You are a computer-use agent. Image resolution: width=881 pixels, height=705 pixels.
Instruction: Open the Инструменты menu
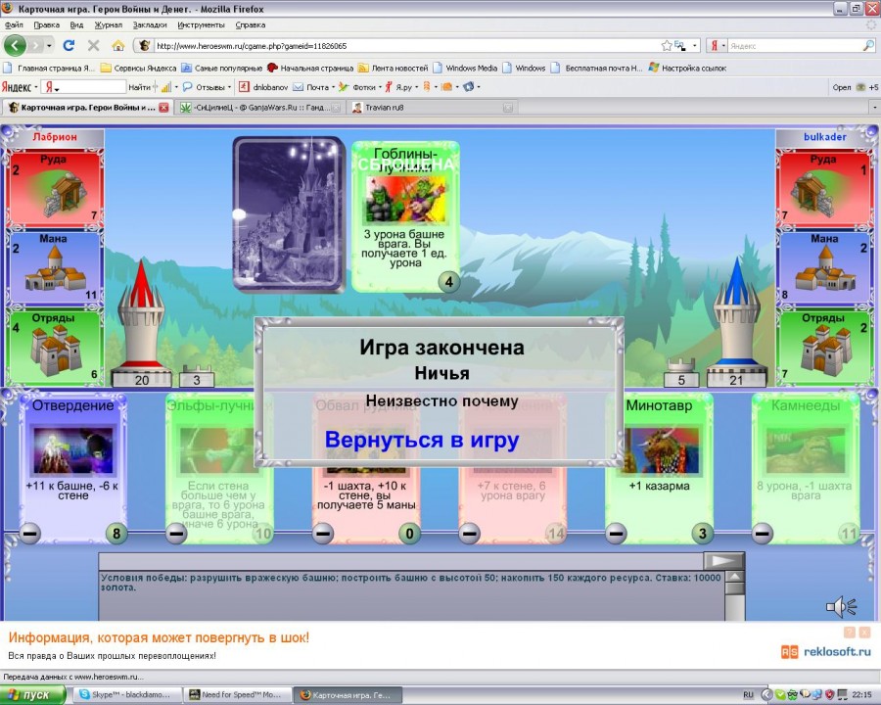201,24
